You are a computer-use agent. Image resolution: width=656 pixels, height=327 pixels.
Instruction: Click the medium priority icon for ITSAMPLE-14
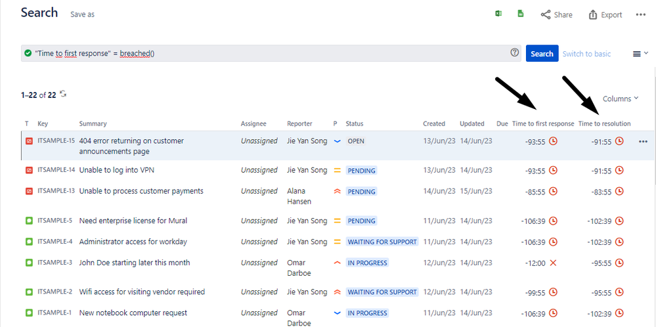(338, 171)
